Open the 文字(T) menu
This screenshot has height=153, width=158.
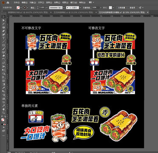(41, 3)
